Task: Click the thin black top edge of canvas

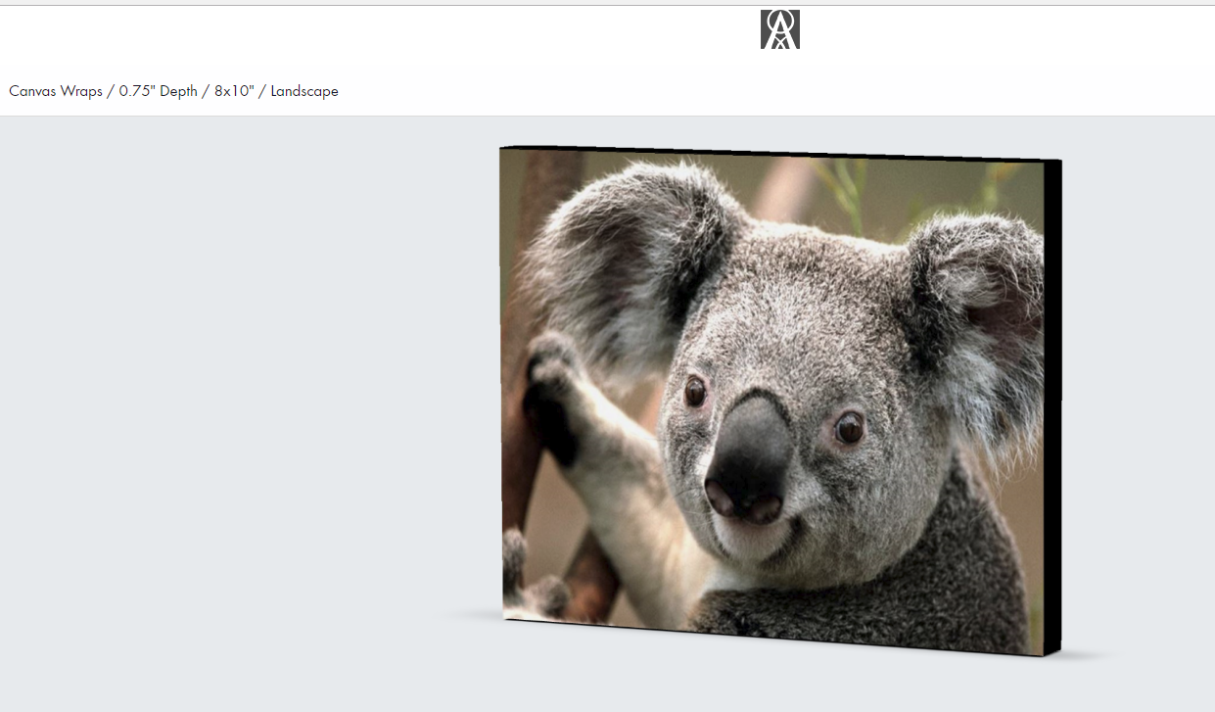Action: click(x=783, y=152)
